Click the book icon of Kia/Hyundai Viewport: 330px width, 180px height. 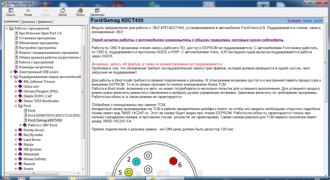click(x=20, y=135)
